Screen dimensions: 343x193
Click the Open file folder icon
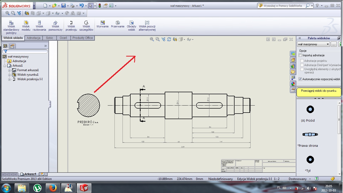pyautogui.click(x=54, y=6)
